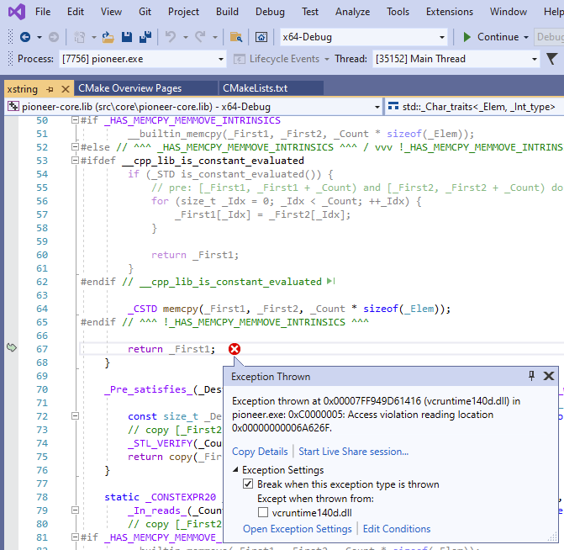This screenshot has width=564, height=550.
Task: Click the Open File folder icon
Action: [108, 37]
